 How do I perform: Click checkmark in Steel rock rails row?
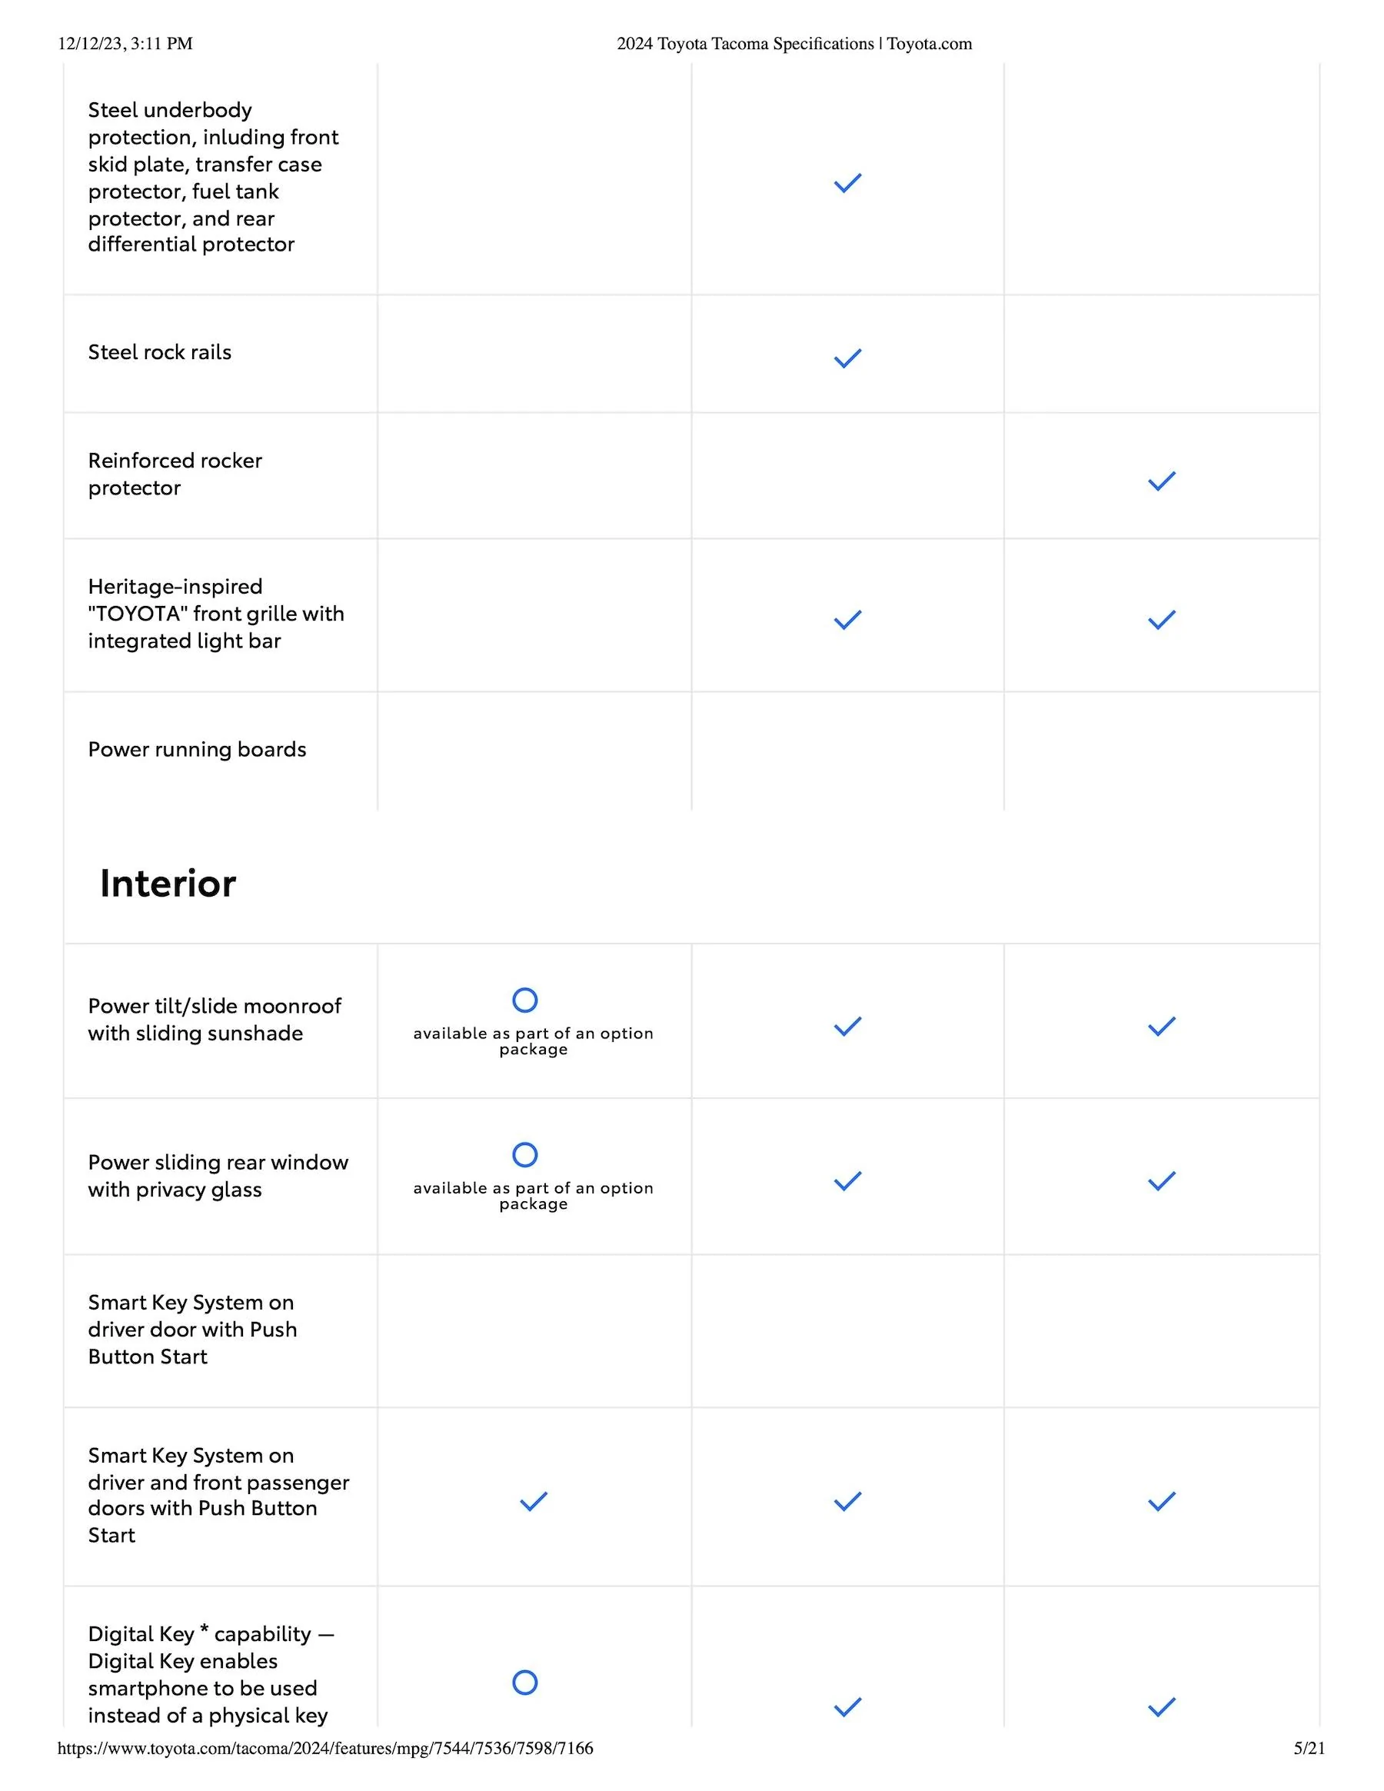click(847, 358)
